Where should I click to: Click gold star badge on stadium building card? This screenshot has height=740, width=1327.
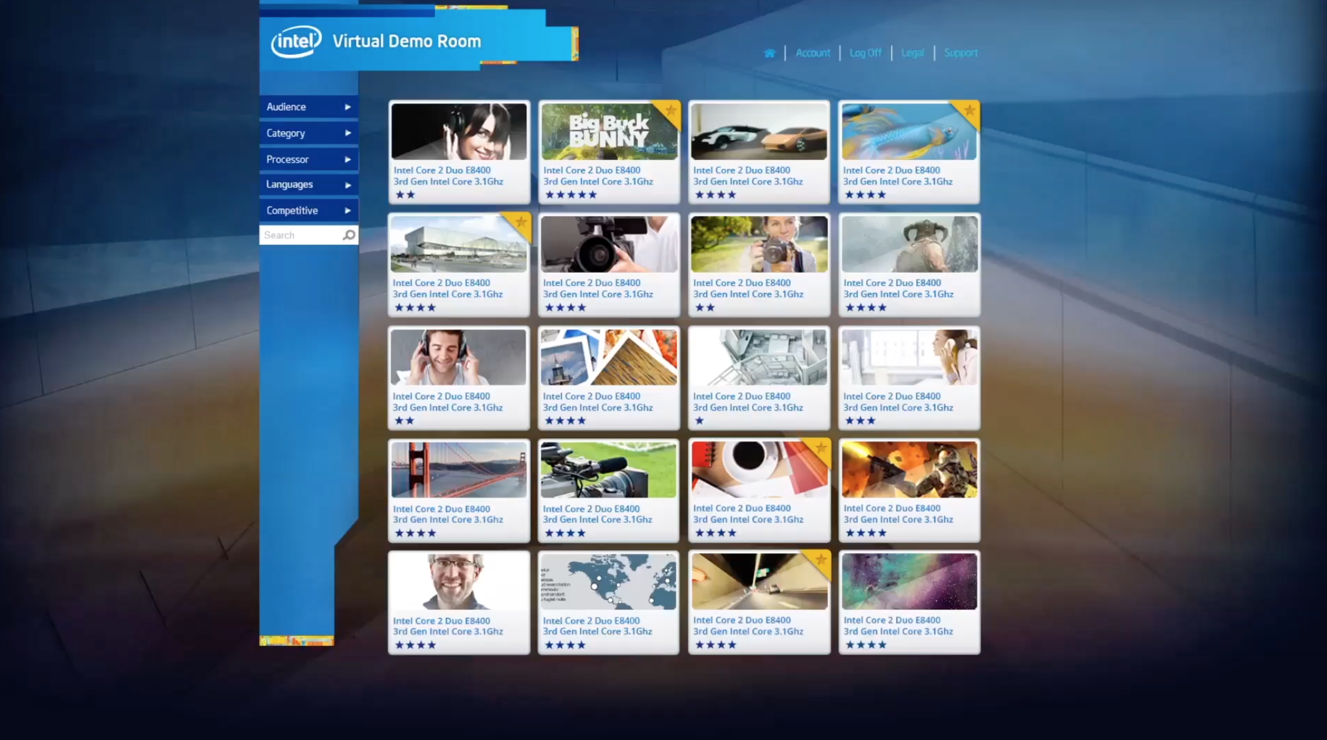(x=520, y=222)
